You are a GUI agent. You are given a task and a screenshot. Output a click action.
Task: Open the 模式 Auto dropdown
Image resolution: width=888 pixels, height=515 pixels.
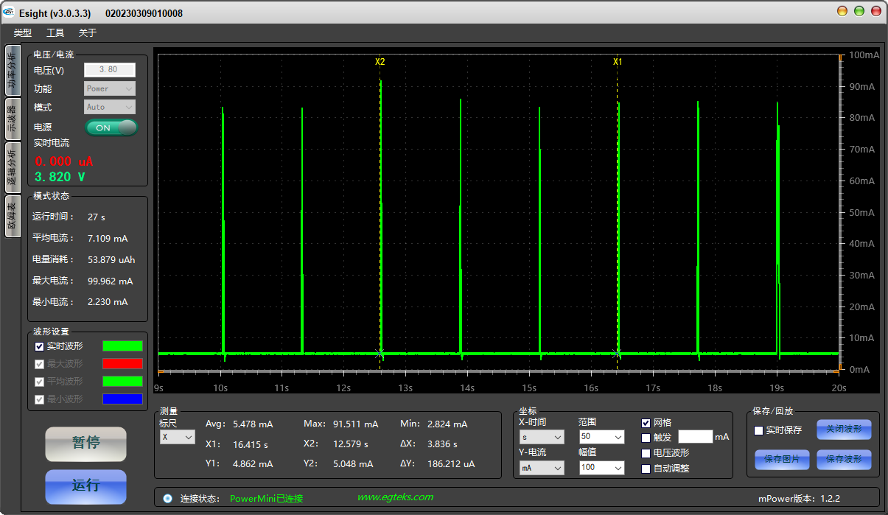point(110,107)
